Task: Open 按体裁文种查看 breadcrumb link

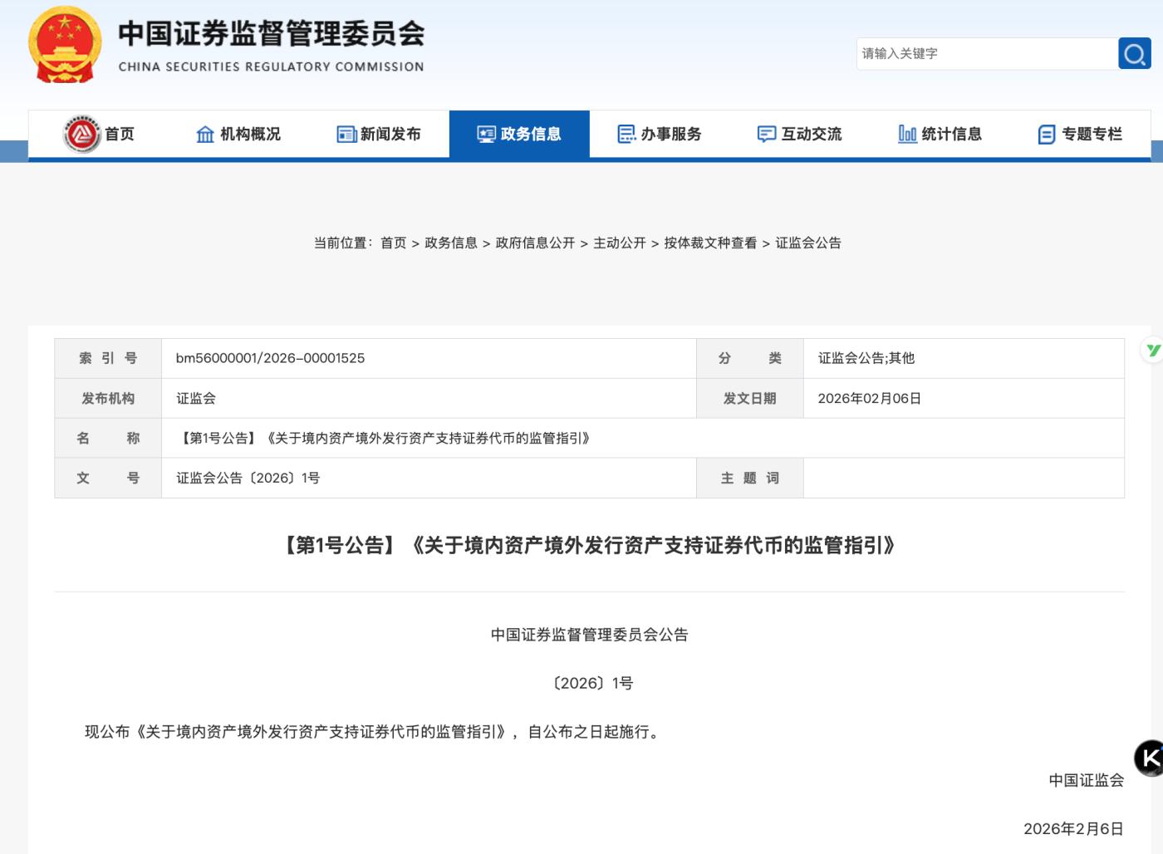Action: coord(710,243)
